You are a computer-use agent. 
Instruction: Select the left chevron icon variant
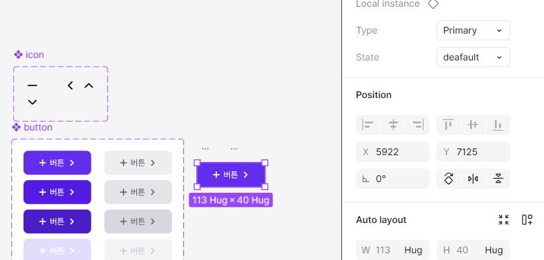point(71,85)
